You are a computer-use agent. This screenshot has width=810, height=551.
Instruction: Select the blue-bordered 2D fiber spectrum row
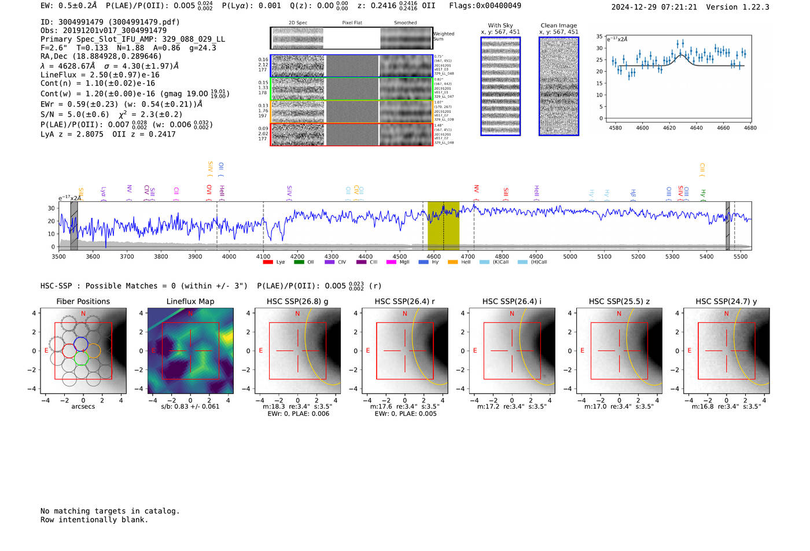pos(352,66)
